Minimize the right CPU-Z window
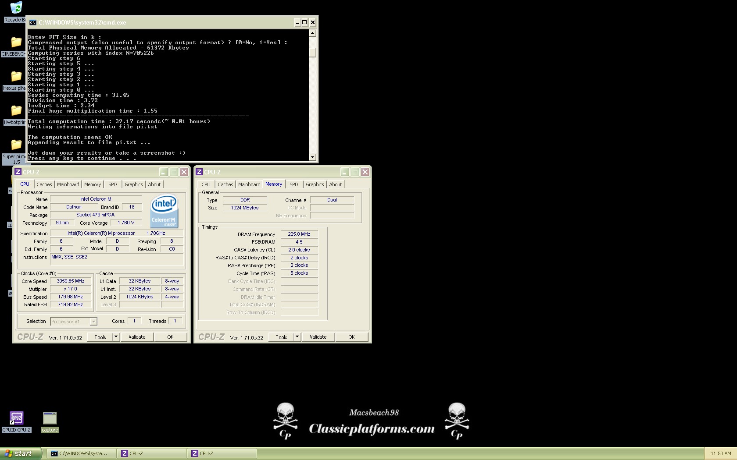 (x=345, y=172)
